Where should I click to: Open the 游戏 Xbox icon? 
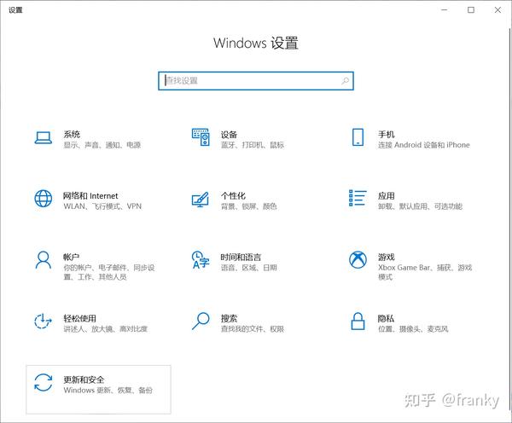(358, 260)
